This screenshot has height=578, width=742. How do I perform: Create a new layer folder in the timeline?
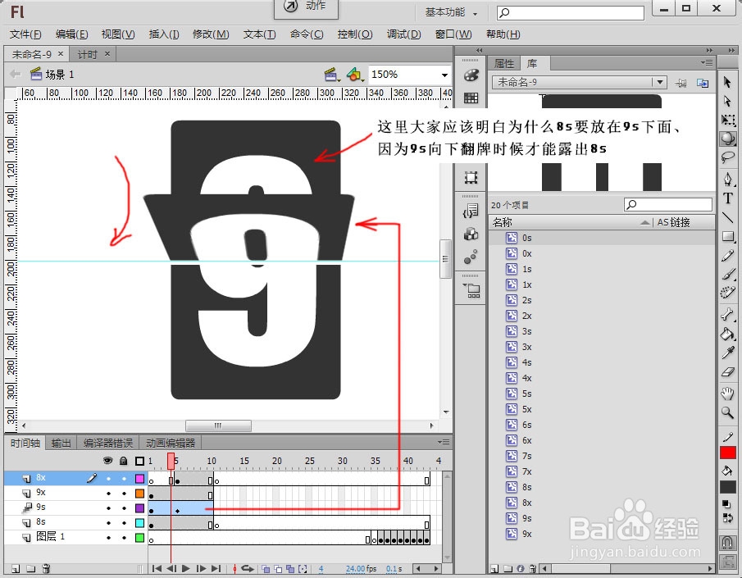31,568
